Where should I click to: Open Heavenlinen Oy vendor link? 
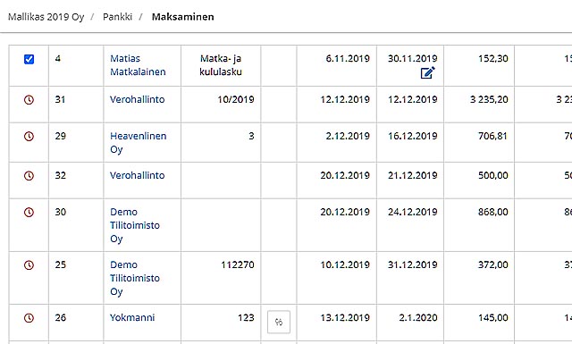[139, 143]
